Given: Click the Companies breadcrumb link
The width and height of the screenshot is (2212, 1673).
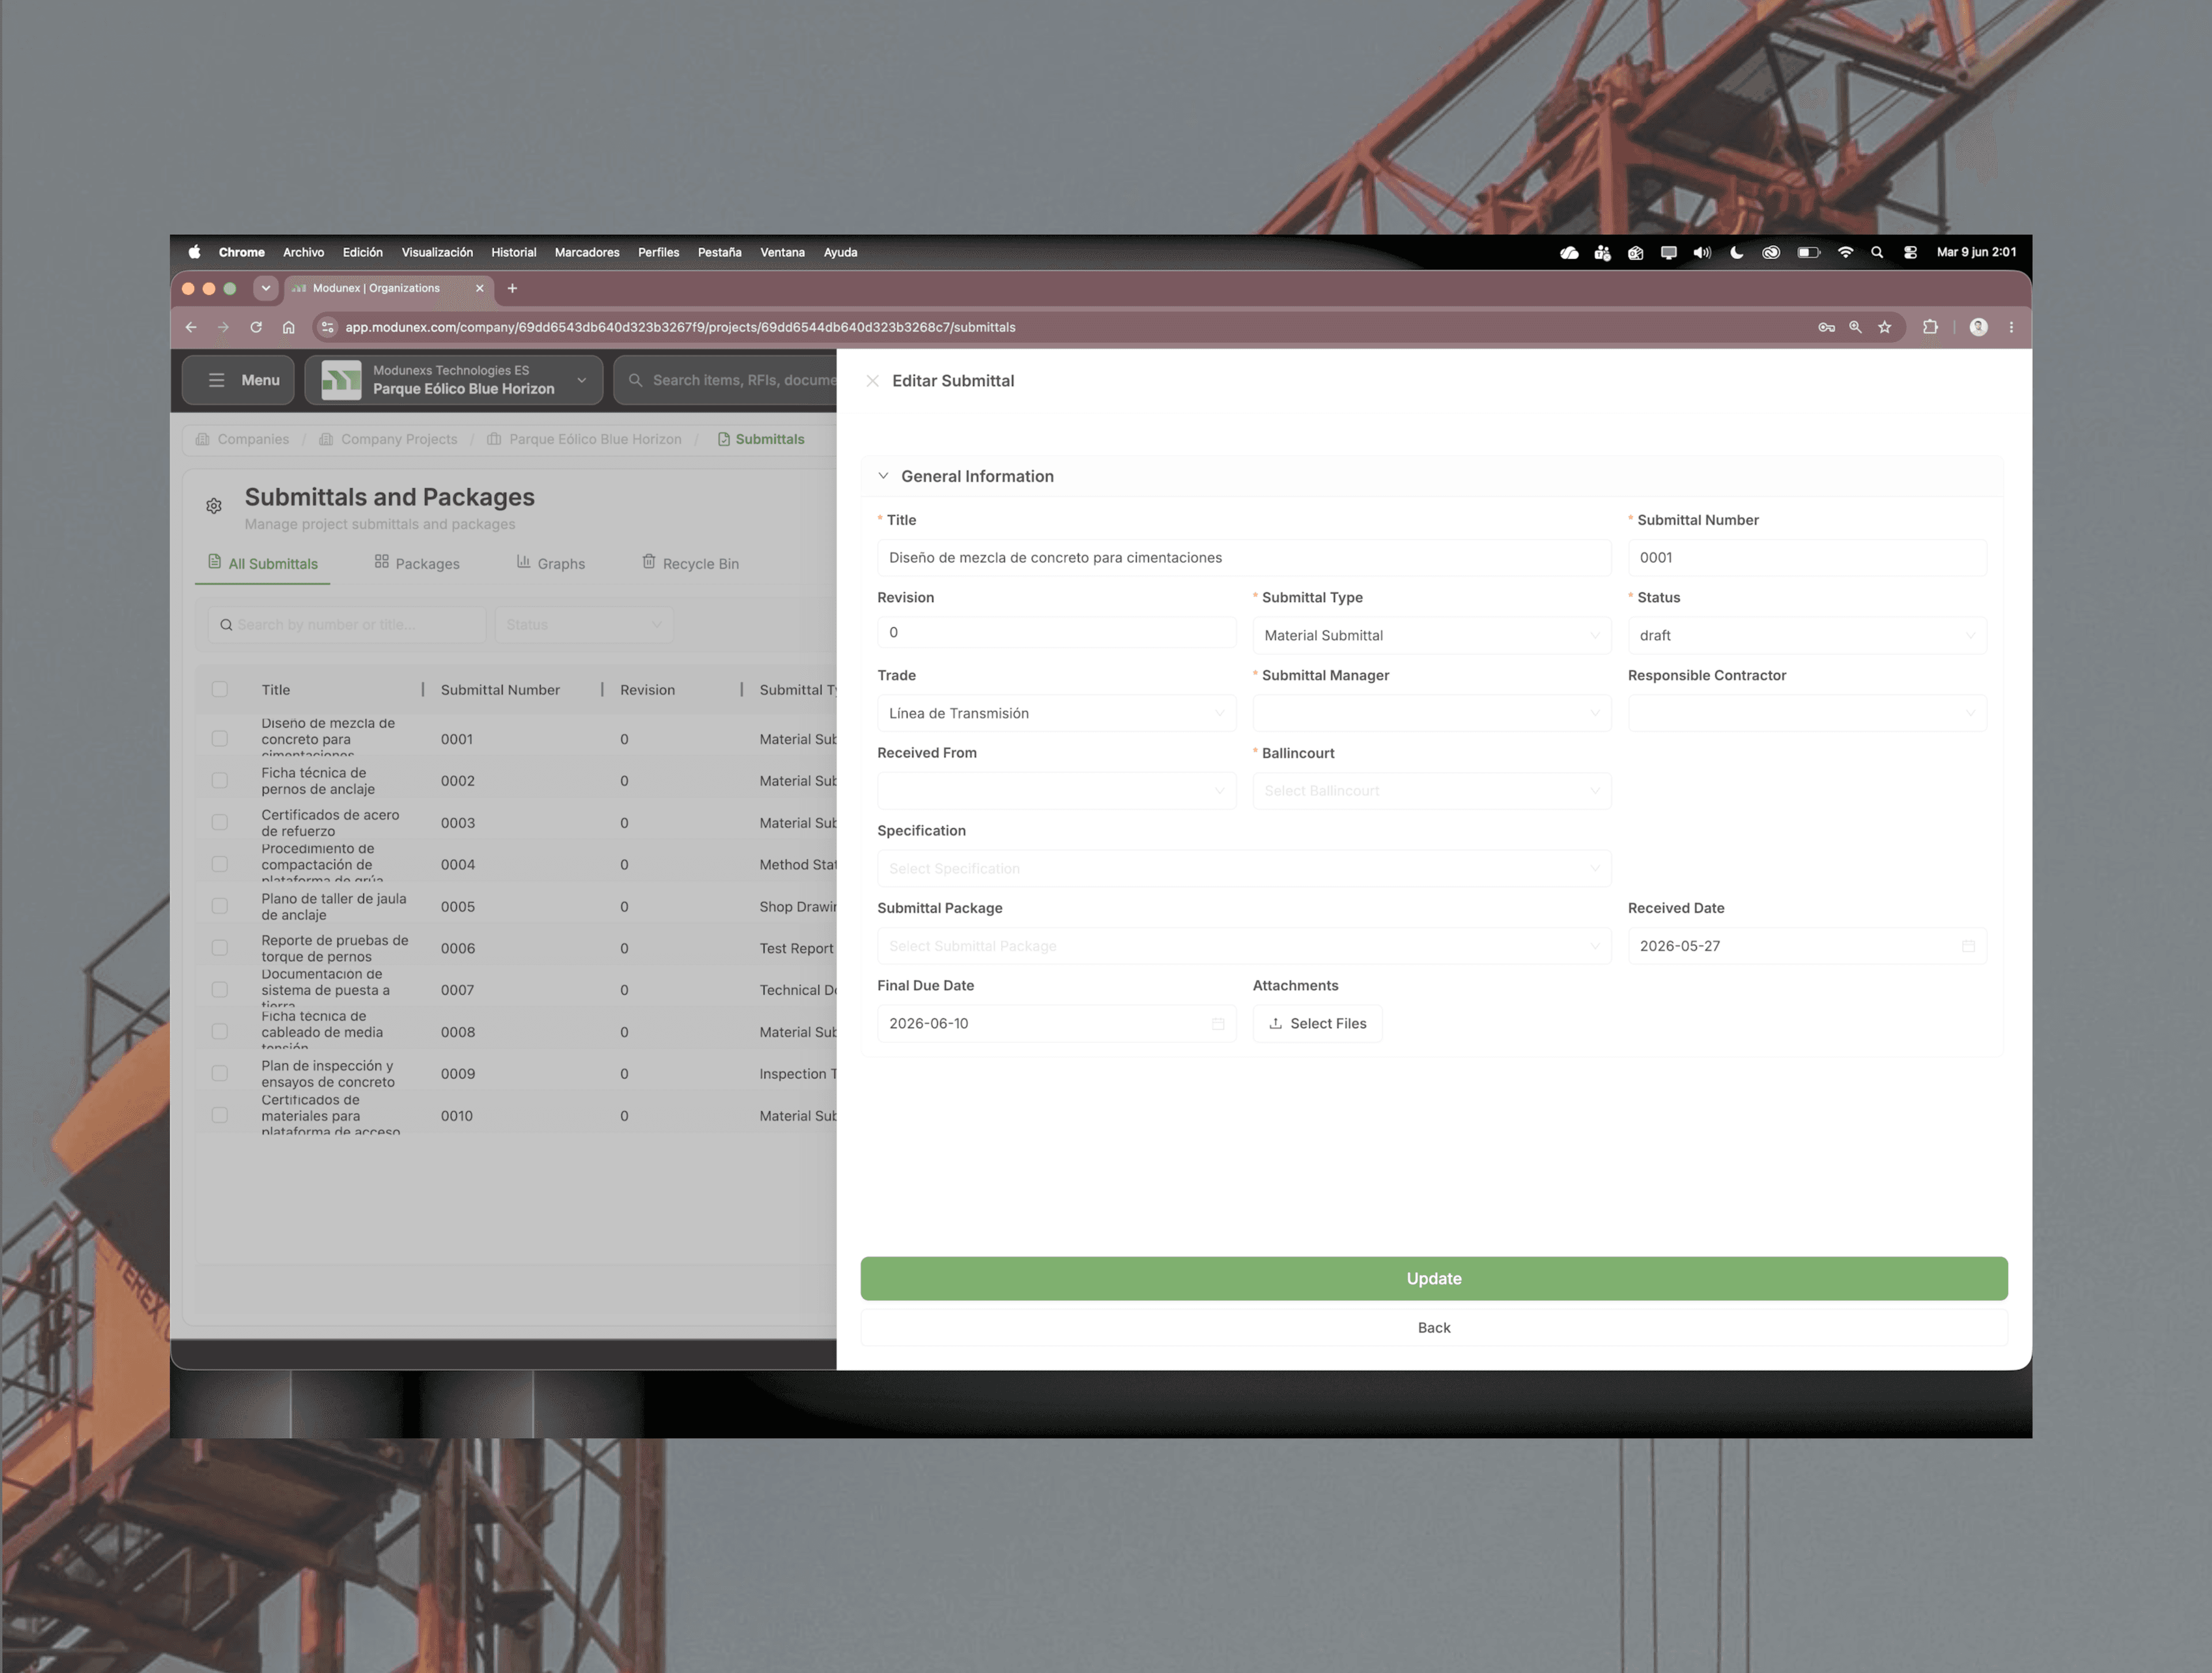Looking at the screenshot, I should tap(242, 439).
